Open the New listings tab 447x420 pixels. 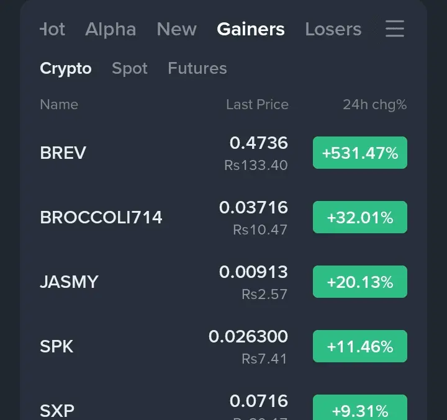click(177, 29)
